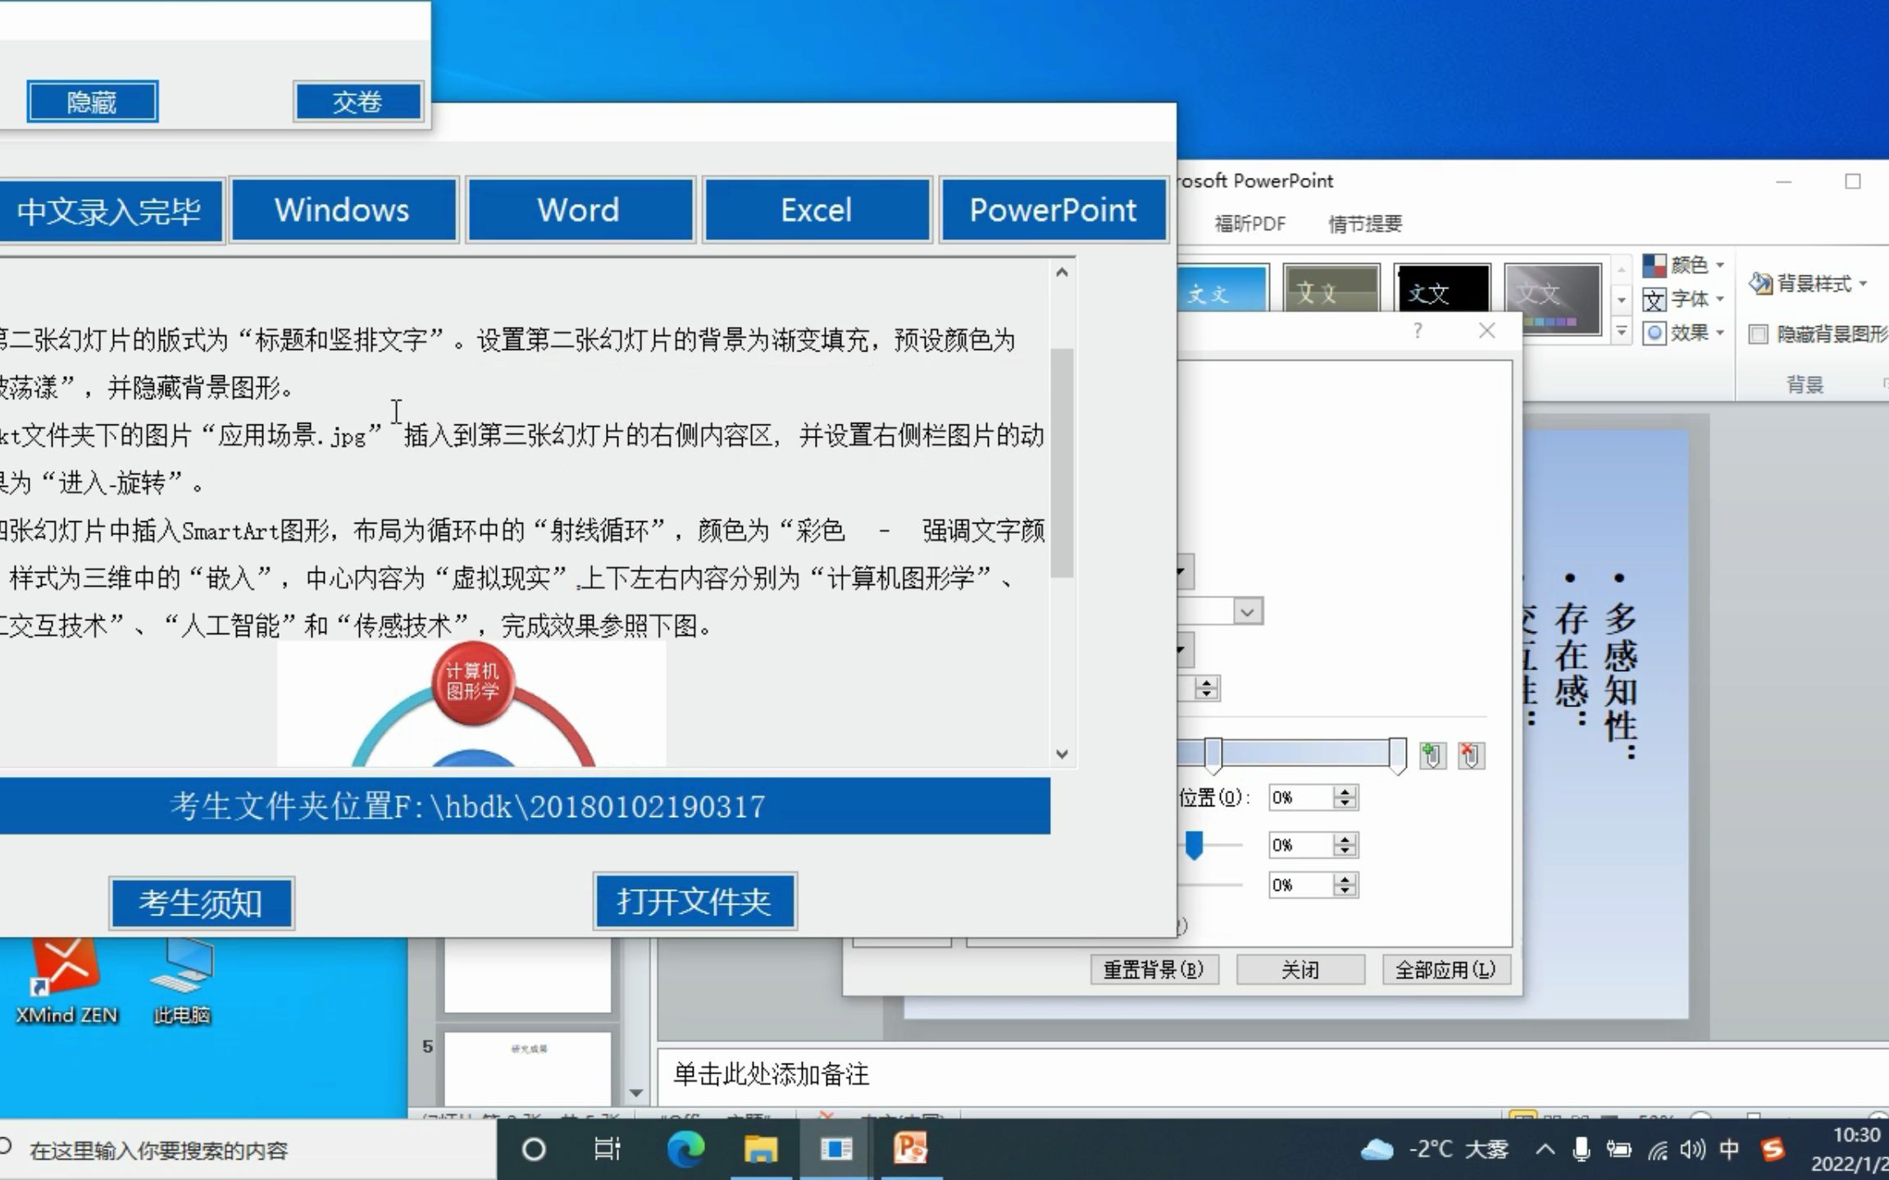Screen dimensions: 1889x1180
Task: Switch to the 福昕PDF ribbon tab
Action: pyautogui.click(x=1249, y=223)
